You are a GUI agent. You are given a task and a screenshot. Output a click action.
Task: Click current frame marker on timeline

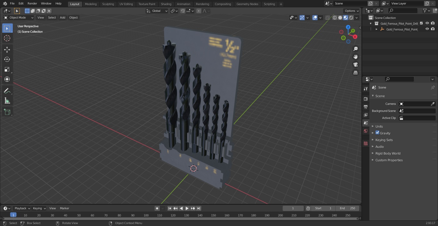pyautogui.click(x=13, y=215)
